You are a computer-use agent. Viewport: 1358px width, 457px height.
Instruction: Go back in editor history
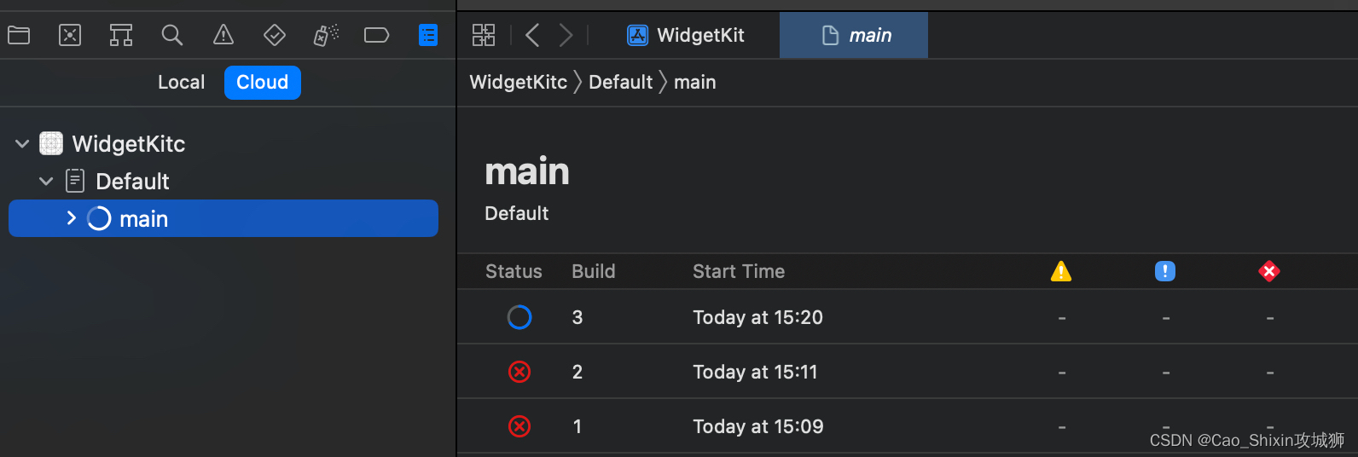(532, 35)
